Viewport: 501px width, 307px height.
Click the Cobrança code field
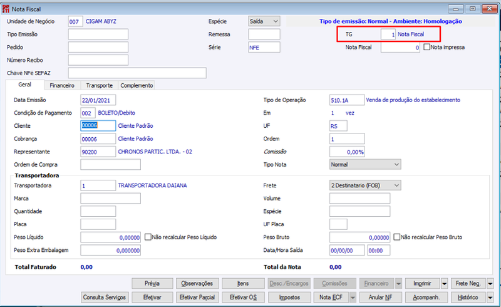[98, 139]
